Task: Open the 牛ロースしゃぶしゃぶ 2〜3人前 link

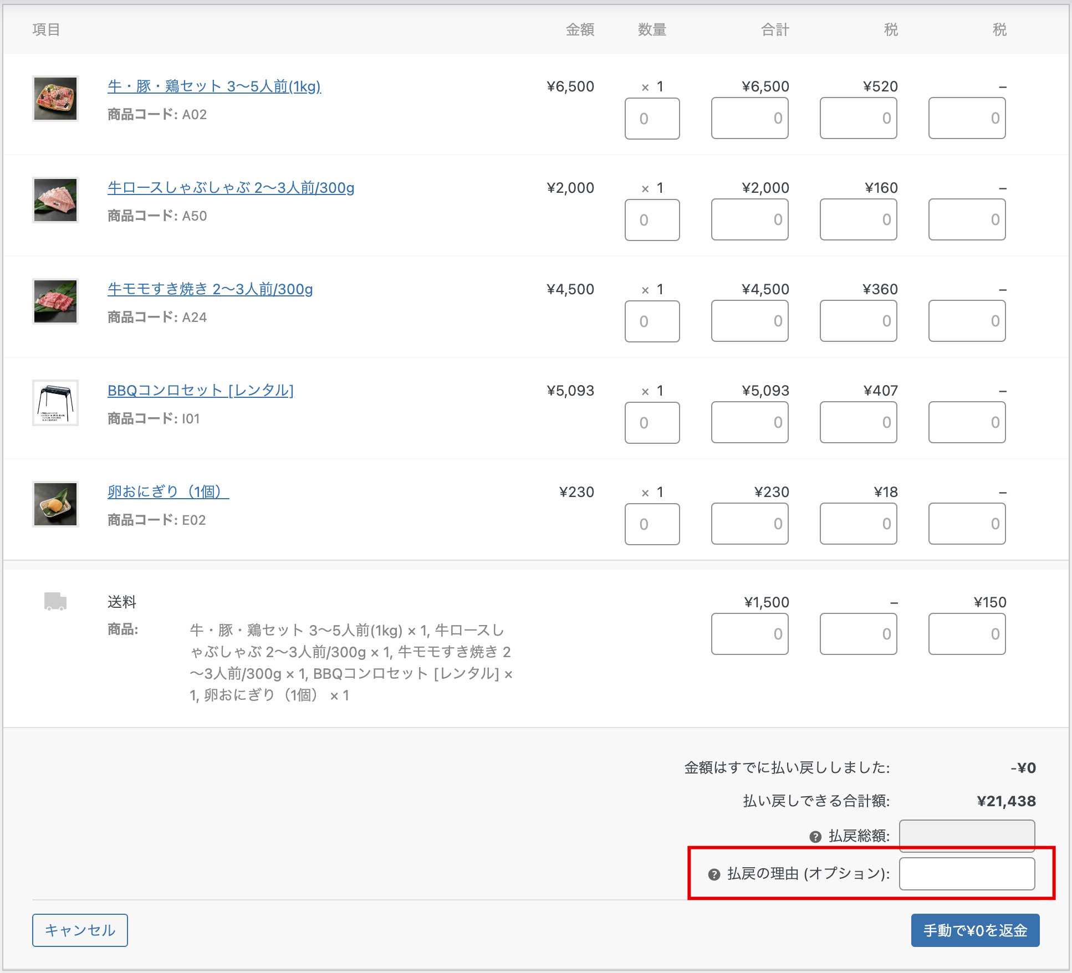Action: coord(231,188)
